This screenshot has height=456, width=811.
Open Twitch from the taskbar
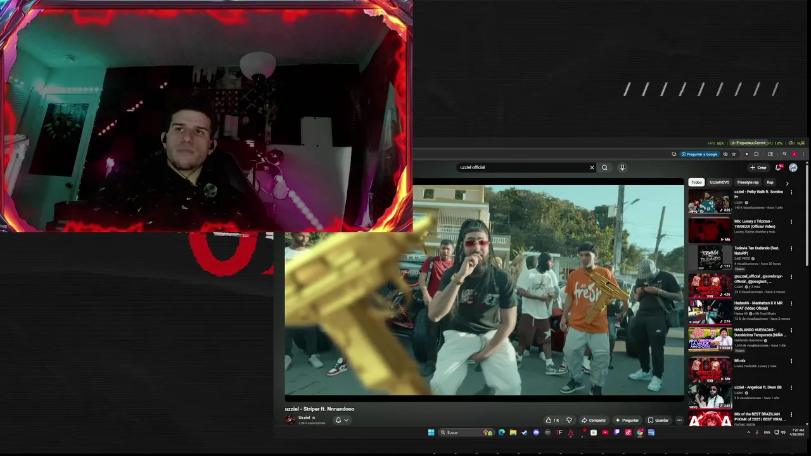(616, 433)
